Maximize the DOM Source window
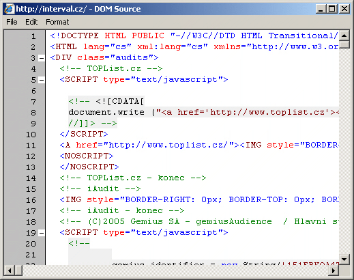354x280 pixels. coord(332,9)
